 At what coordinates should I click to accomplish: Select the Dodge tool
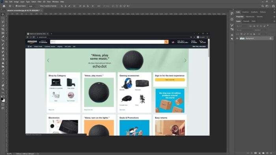pyautogui.click(x=3, y=67)
